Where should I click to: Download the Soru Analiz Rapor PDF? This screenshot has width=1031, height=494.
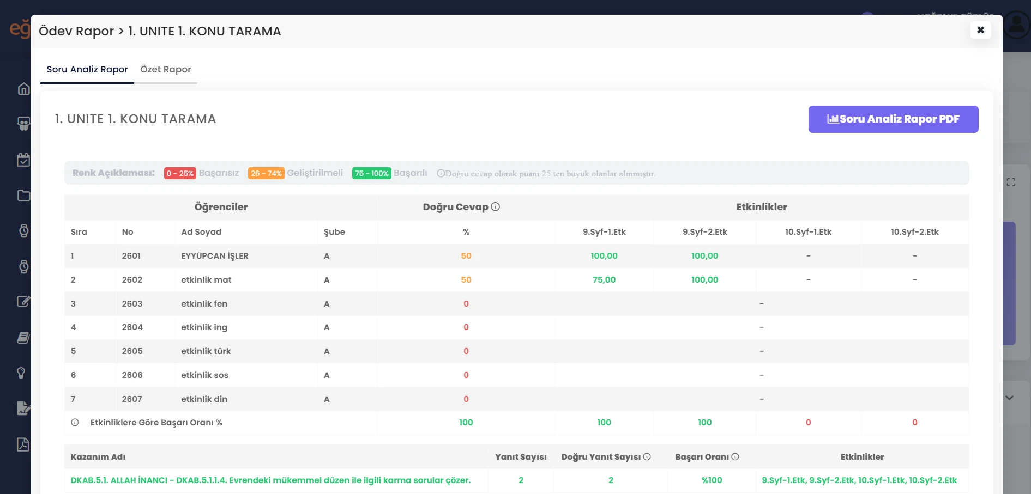click(893, 119)
